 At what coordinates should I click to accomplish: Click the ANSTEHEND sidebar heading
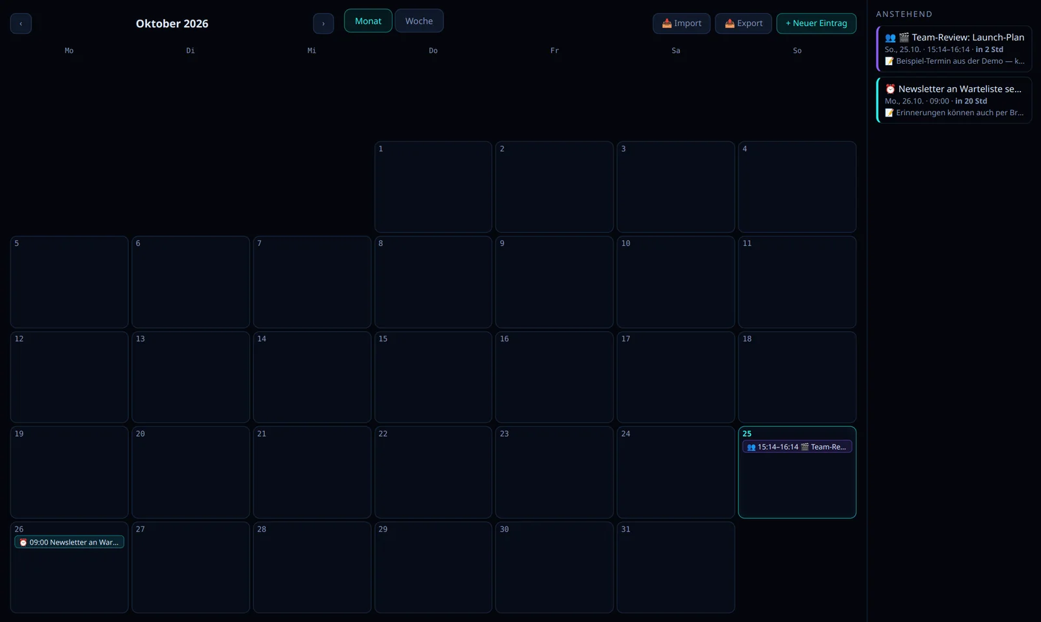tap(904, 14)
